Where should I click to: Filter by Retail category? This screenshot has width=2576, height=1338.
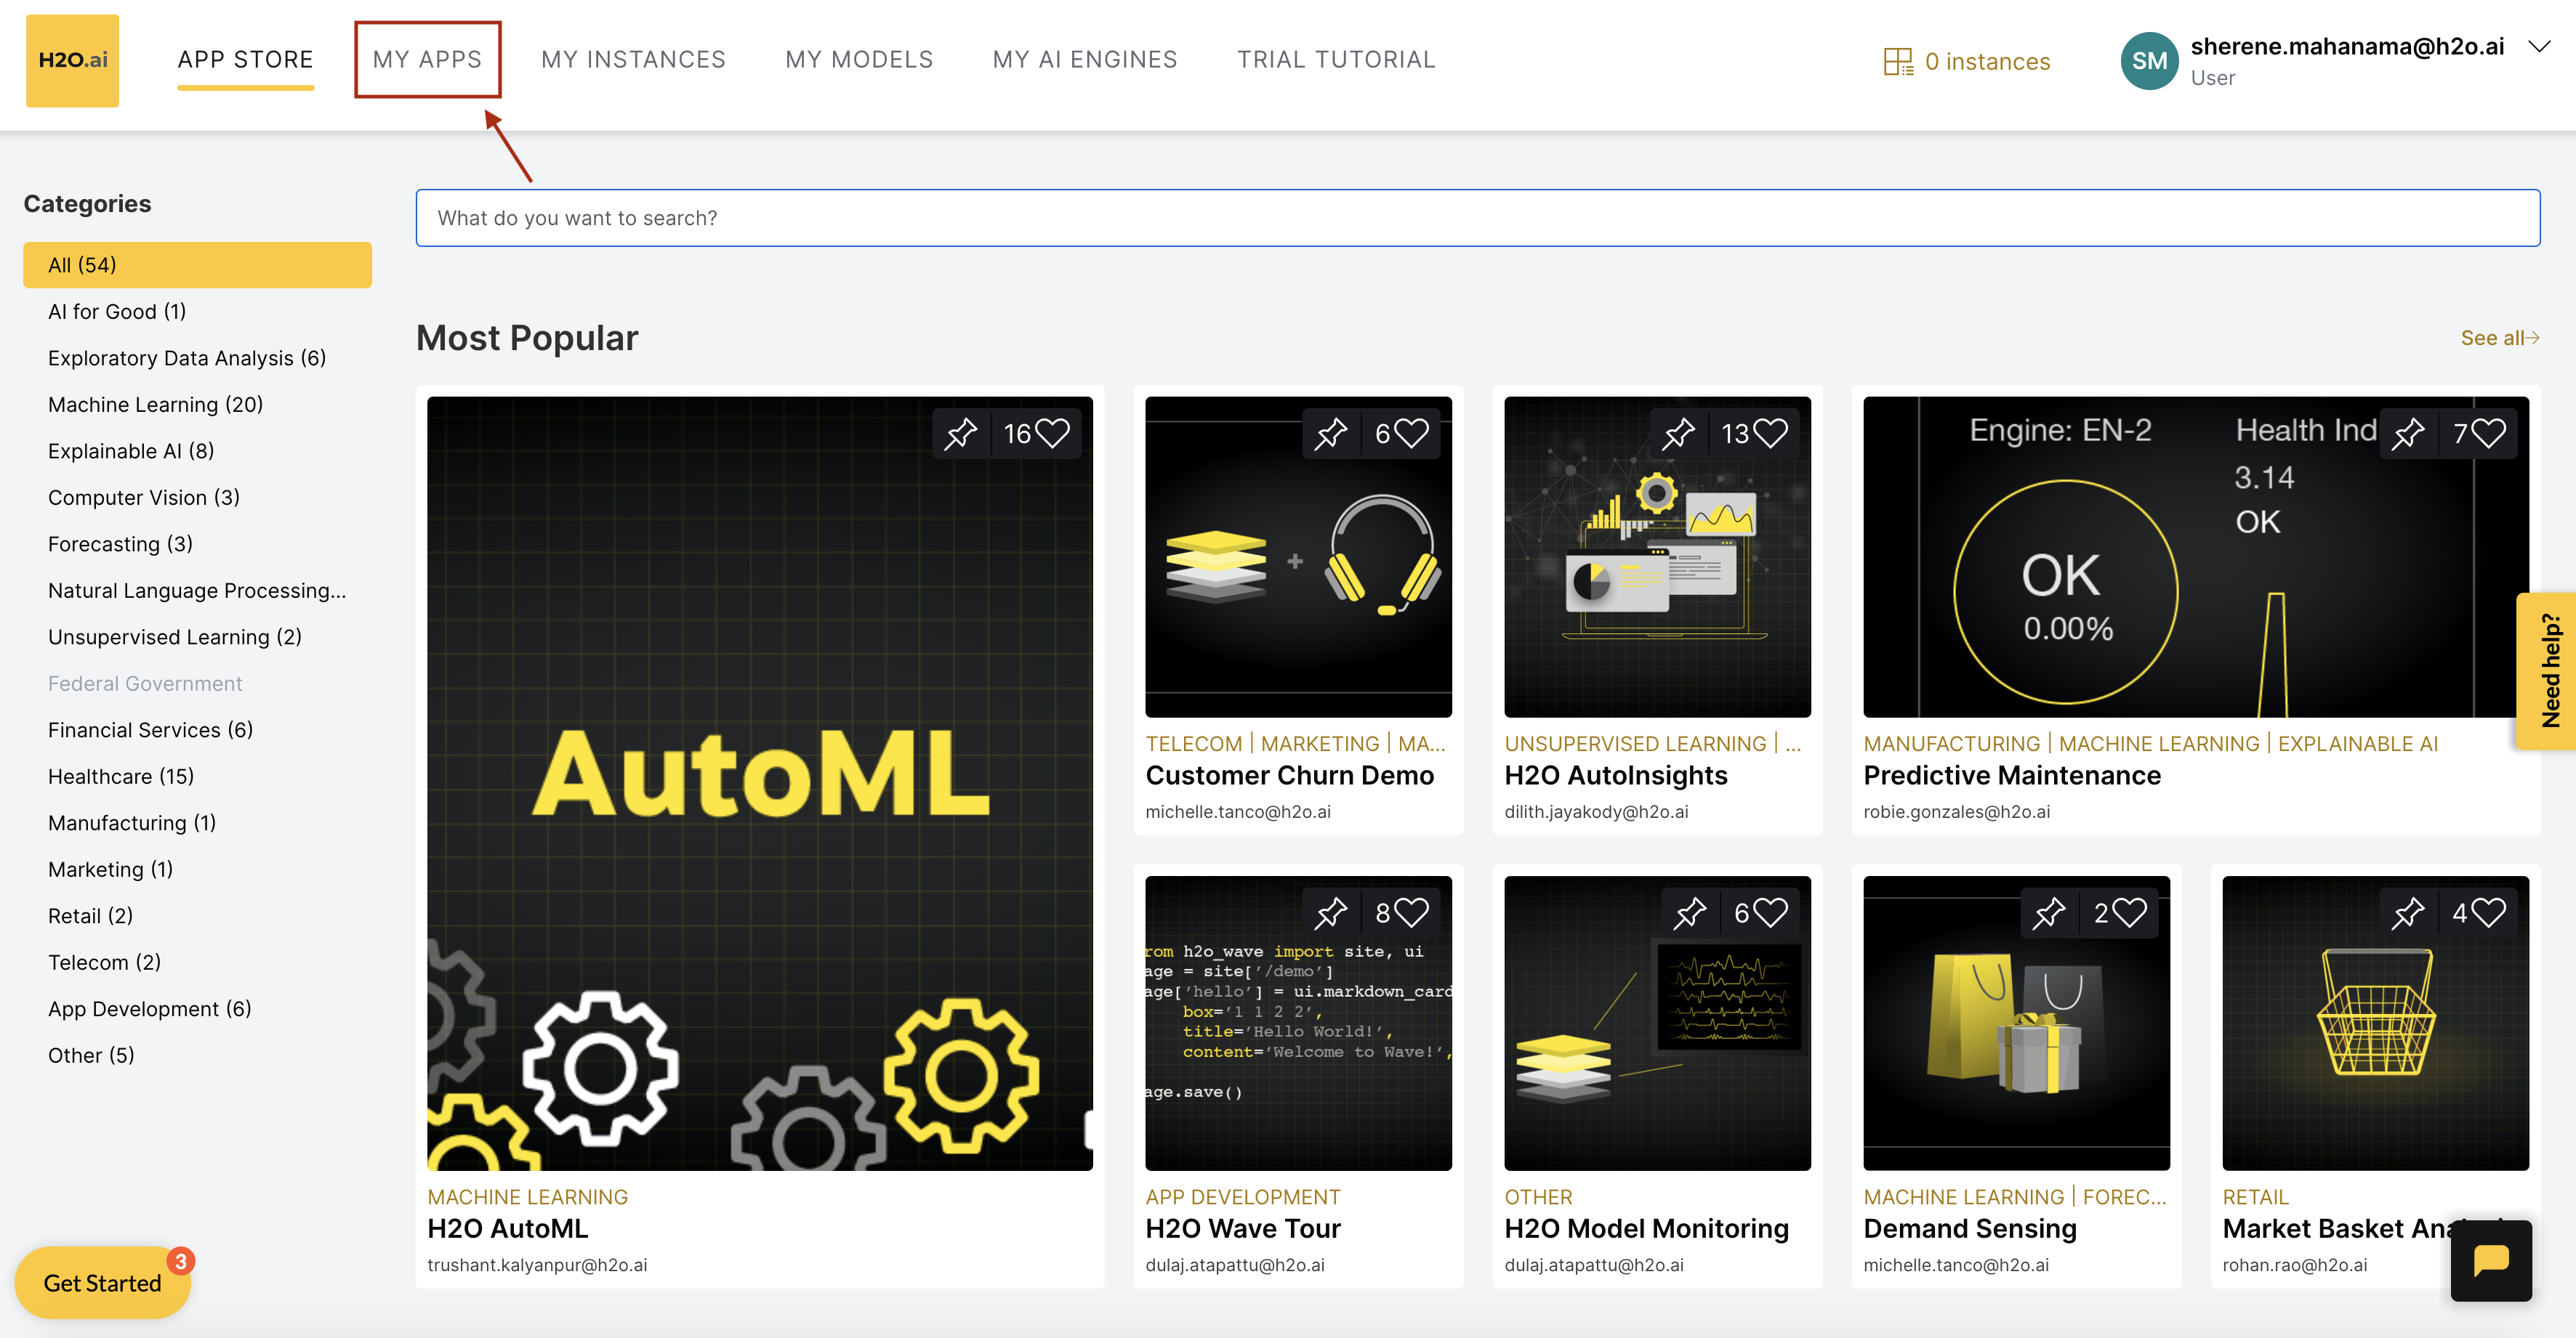point(90,915)
